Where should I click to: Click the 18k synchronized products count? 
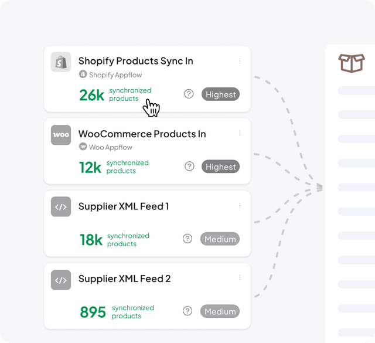pos(115,240)
